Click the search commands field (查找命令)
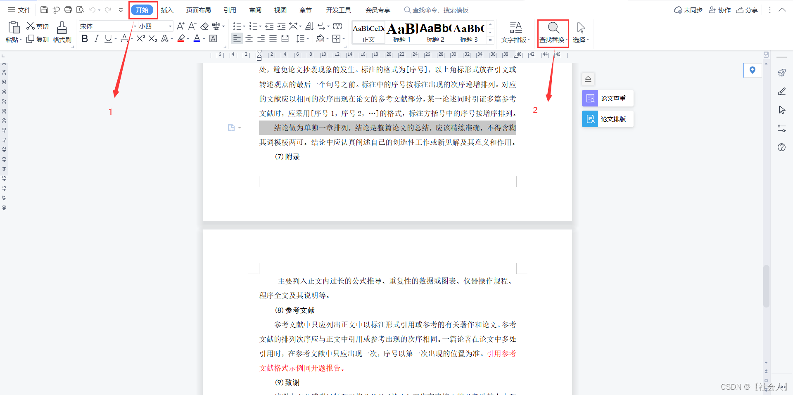The image size is (793, 395). coord(436,10)
